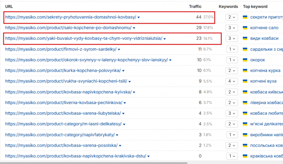This screenshot has height=164, width=283.
Task: Click Ukraine flag icon beside 'види ковбаси'
Action: click(x=245, y=38)
